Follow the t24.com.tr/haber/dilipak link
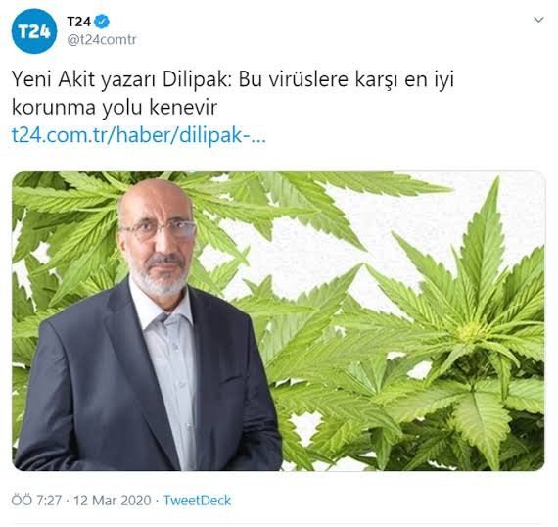Image resolution: width=558 pixels, height=527 pixels. pos(139,135)
